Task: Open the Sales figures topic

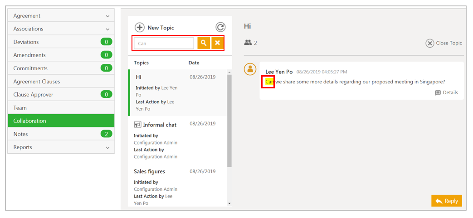Action: point(149,171)
